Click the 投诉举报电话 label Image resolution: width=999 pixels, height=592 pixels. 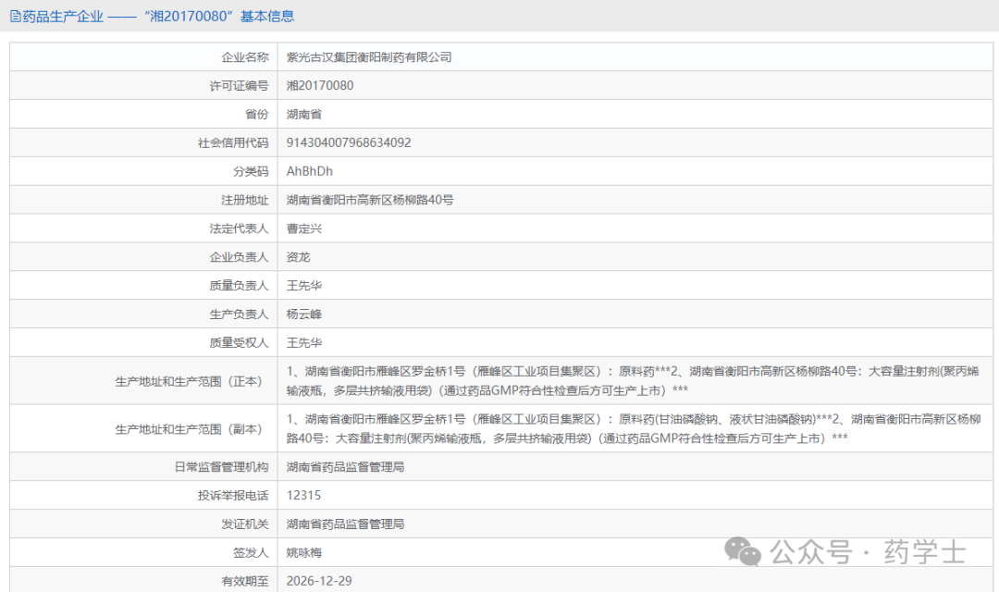pos(232,495)
